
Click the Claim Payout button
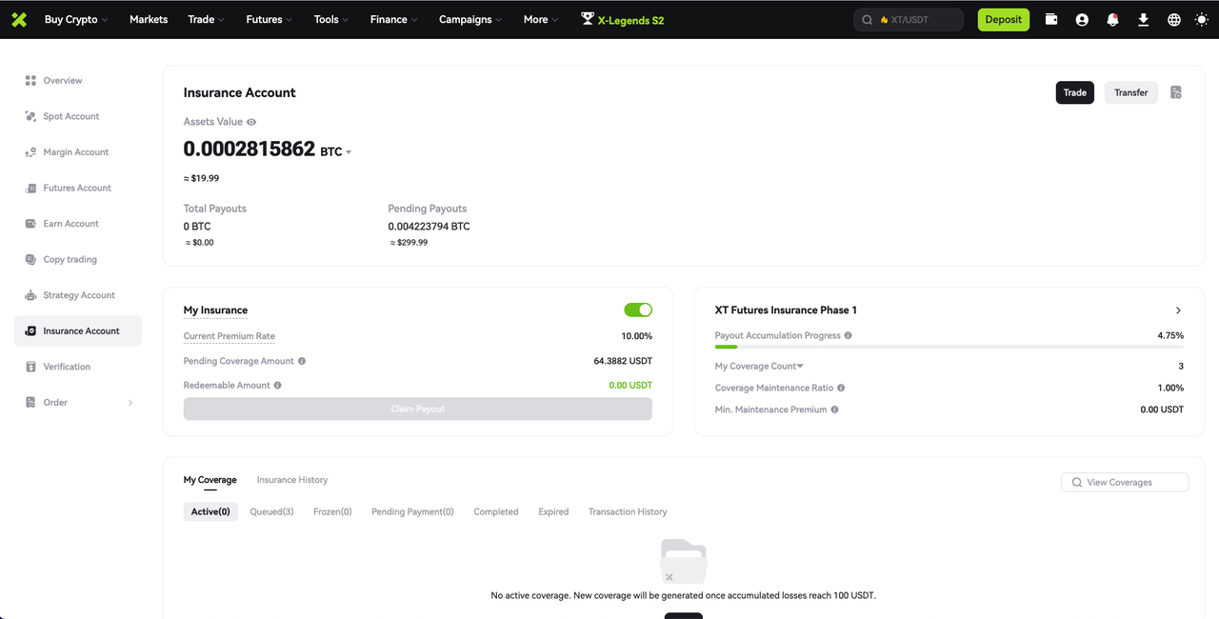(418, 409)
